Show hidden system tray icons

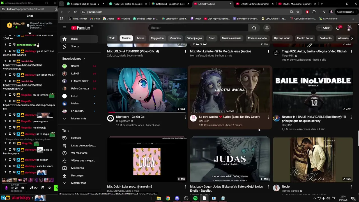[x=314, y=198]
